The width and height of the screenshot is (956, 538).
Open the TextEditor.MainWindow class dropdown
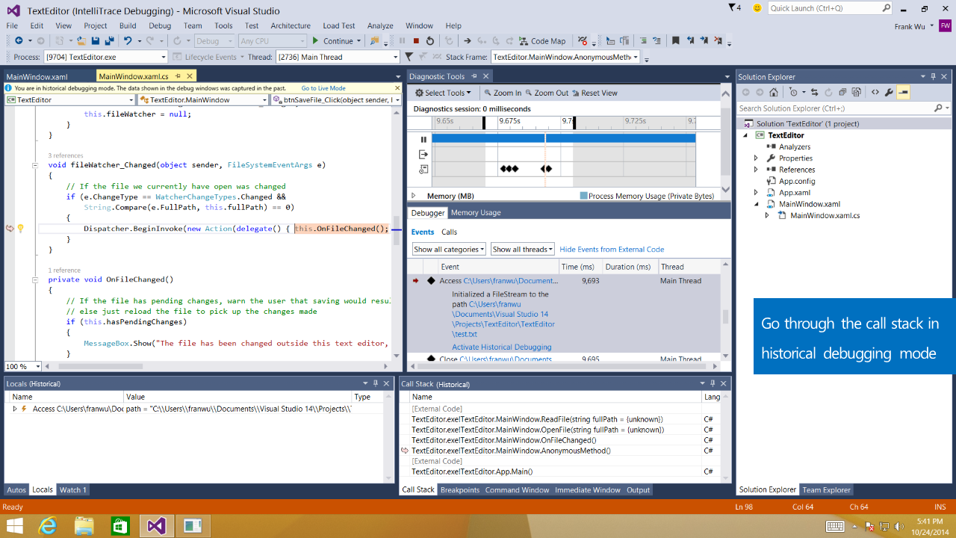pyautogui.click(x=202, y=99)
